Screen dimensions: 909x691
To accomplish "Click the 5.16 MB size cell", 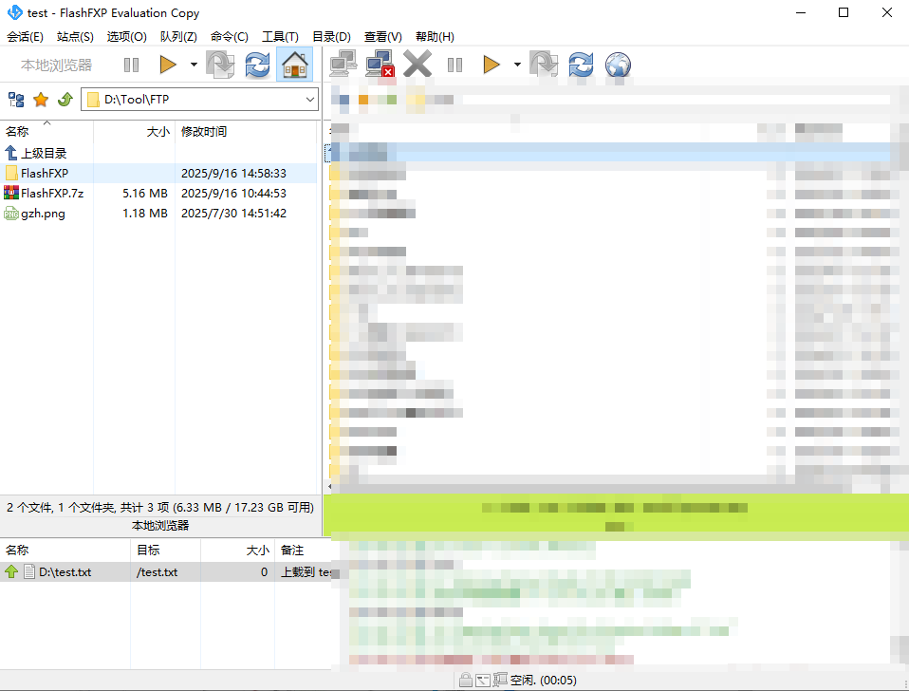I will pos(145,193).
